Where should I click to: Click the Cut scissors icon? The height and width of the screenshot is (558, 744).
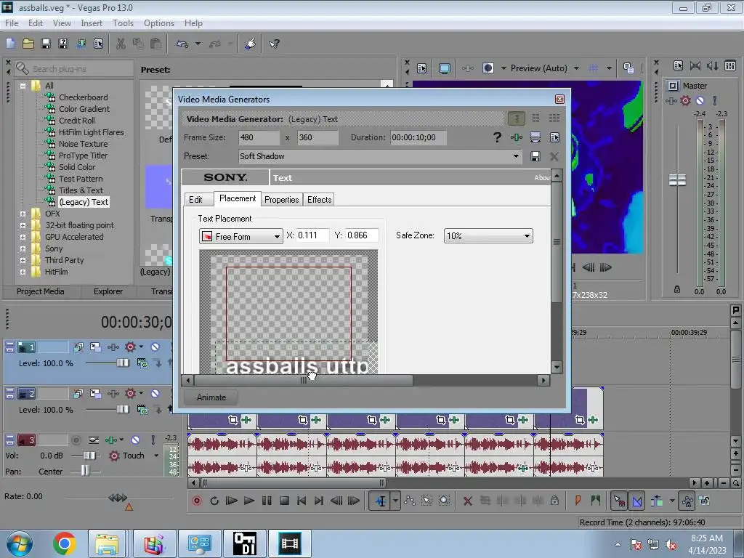tap(121, 44)
